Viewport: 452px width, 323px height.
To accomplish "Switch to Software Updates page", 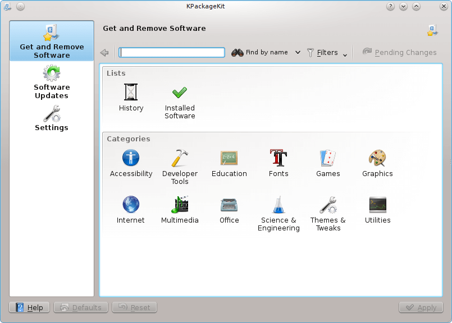I will (x=52, y=82).
